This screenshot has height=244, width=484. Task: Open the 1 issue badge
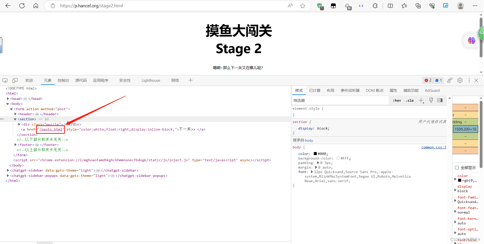click(439, 80)
